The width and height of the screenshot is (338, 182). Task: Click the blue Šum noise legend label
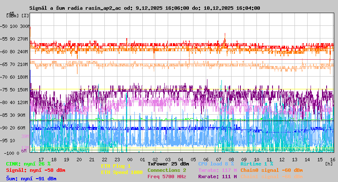click(31, 179)
